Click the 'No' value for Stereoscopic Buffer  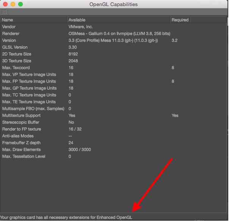pos(71,122)
